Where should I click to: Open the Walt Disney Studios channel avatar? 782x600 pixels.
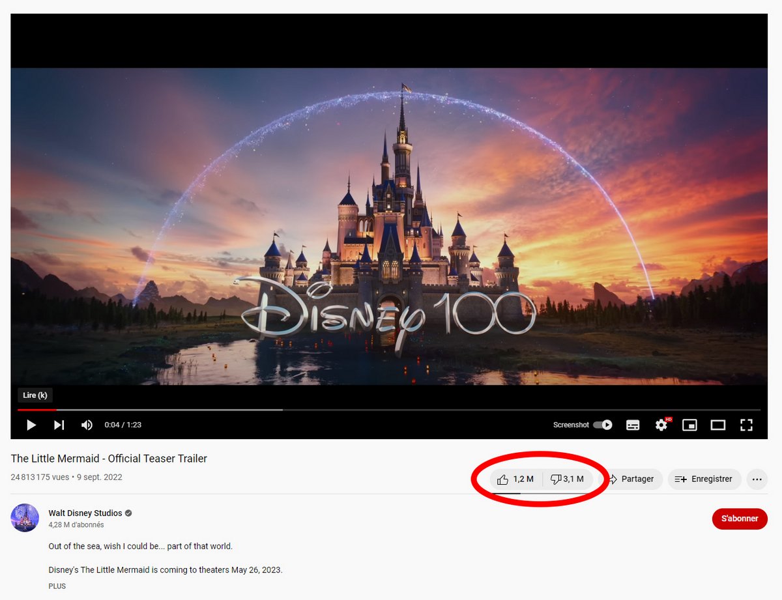point(25,518)
